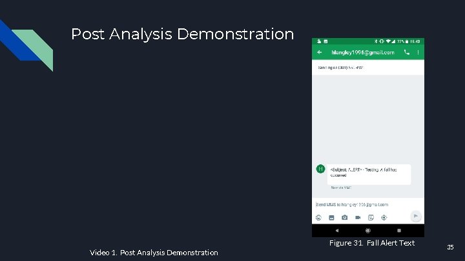Tap the green H contact avatar
This screenshot has height=261, width=465.
pyautogui.click(x=320, y=169)
